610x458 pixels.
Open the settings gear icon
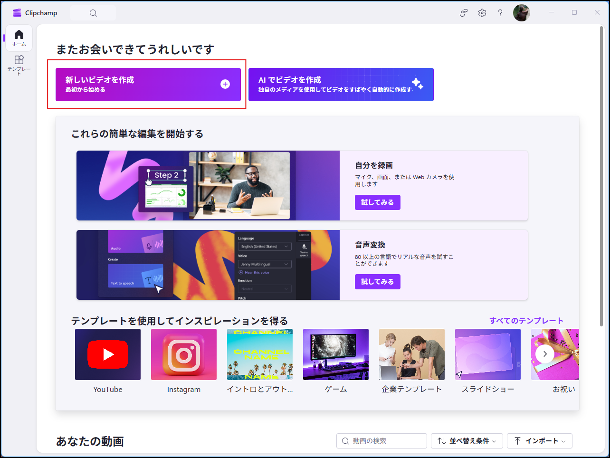[x=482, y=13]
